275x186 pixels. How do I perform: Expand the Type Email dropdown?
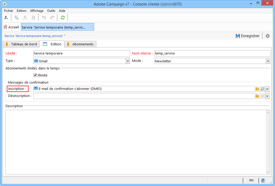coord(128,61)
